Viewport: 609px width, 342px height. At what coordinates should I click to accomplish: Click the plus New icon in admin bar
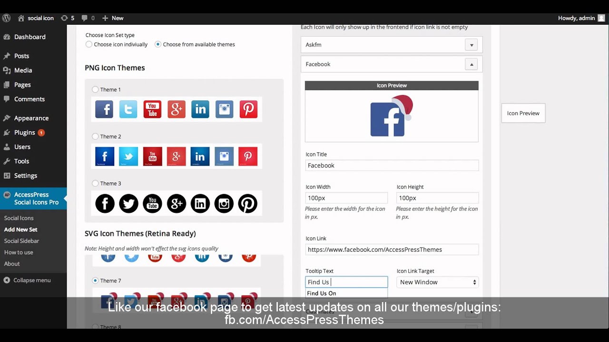tap(105, 18)
